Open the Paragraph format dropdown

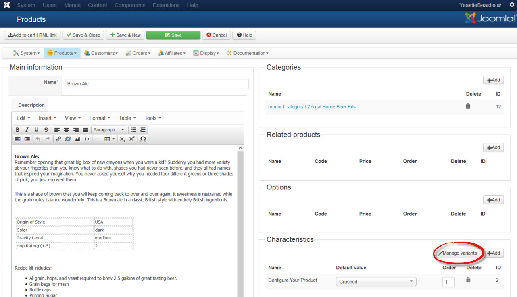coord(108,130)
